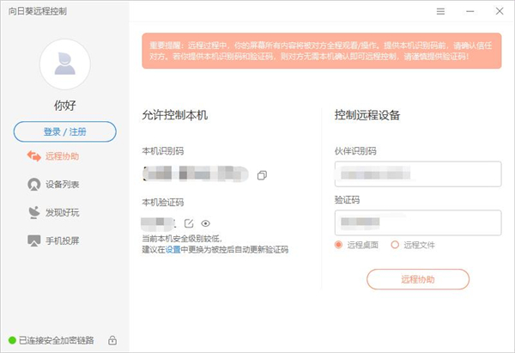Click the 远程协助 sidebar icon
The height and width of the screenshot is (353, 515).
pos(34,156)
